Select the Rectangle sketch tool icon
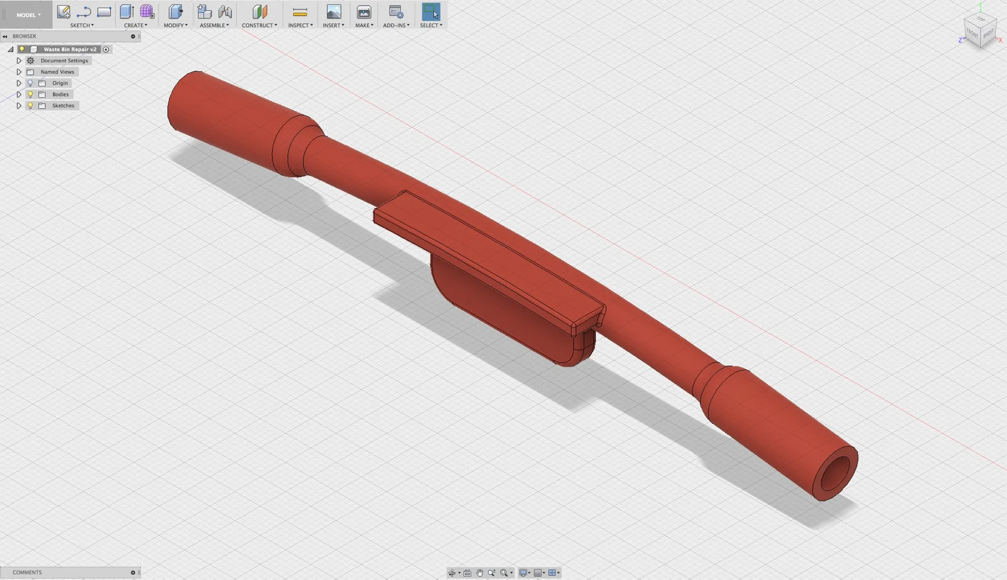The width and height of the screenshot is (1007, 580). (104, 12)
